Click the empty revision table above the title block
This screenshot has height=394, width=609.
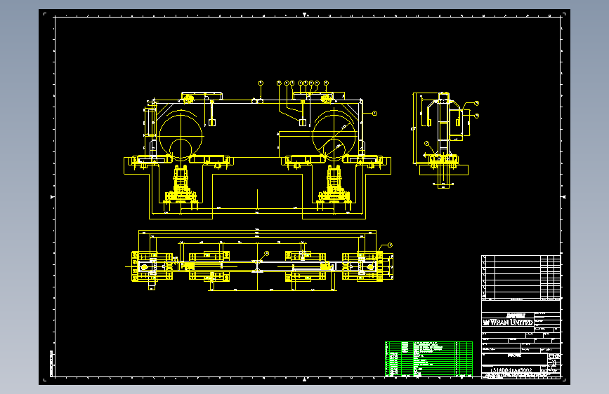click(x=520, y=278)
